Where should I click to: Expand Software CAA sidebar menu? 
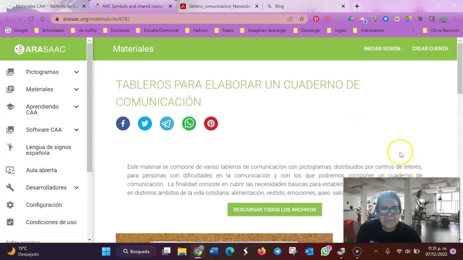76,130
